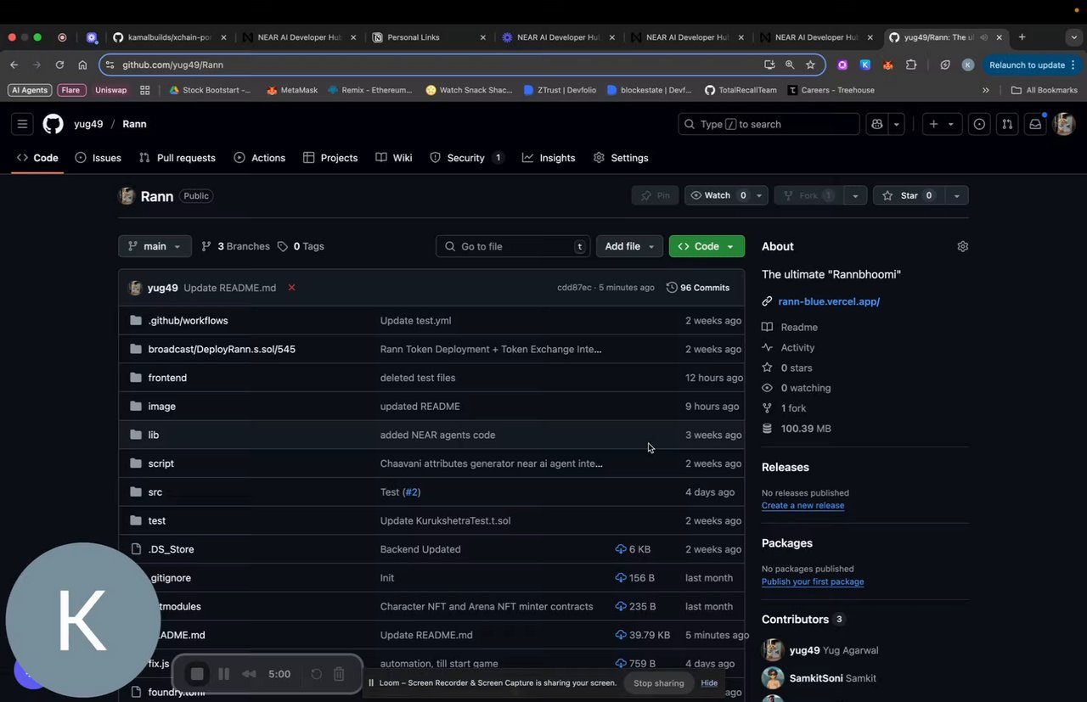Mute the audio on the yug49/Rann tab
The width and height of the screenshot is (1087, 702).
coord(984,37)
